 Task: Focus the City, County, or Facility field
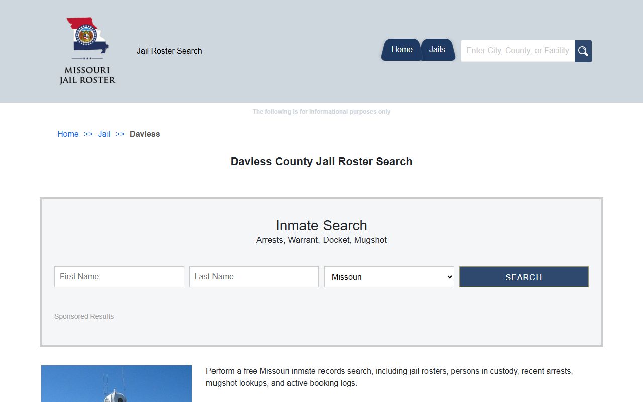click(518, 51)
